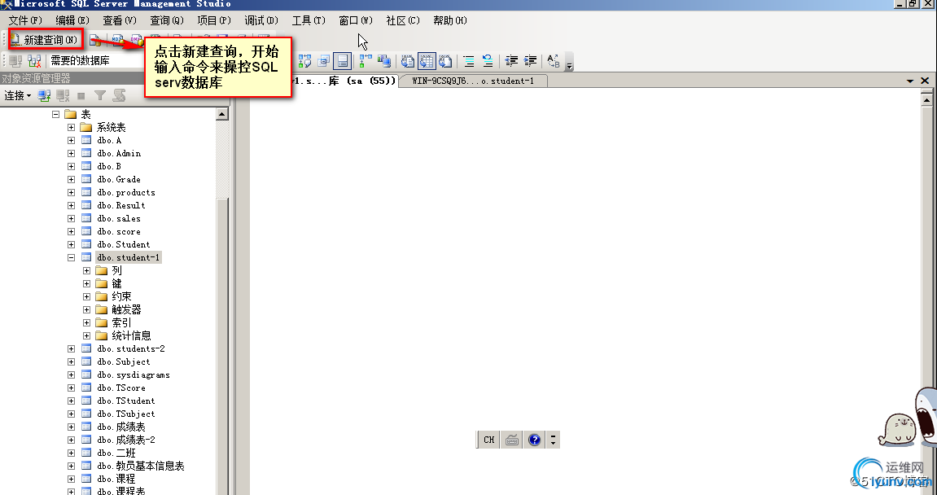
Task: Click the Refresh icon in Object Explorer
Action: point(120,95)
